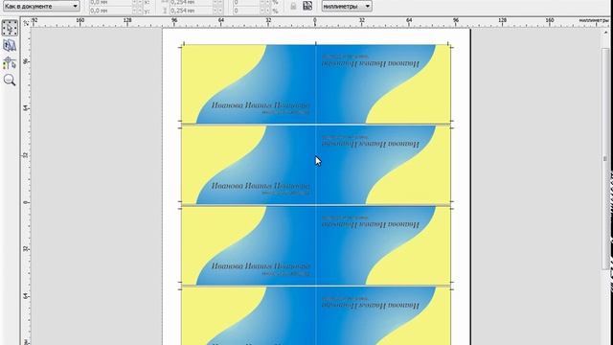The height and width of the screenshot is (345, 613).
Task: Open the 'Как в документе' dropdown
Action: pos(41,7)
